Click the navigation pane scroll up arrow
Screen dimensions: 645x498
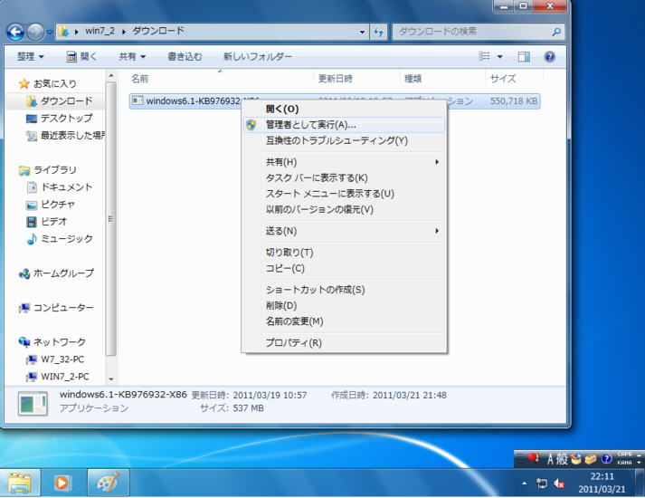110,76
